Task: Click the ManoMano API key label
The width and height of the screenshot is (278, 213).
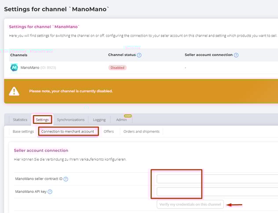Action: point(31,191)
